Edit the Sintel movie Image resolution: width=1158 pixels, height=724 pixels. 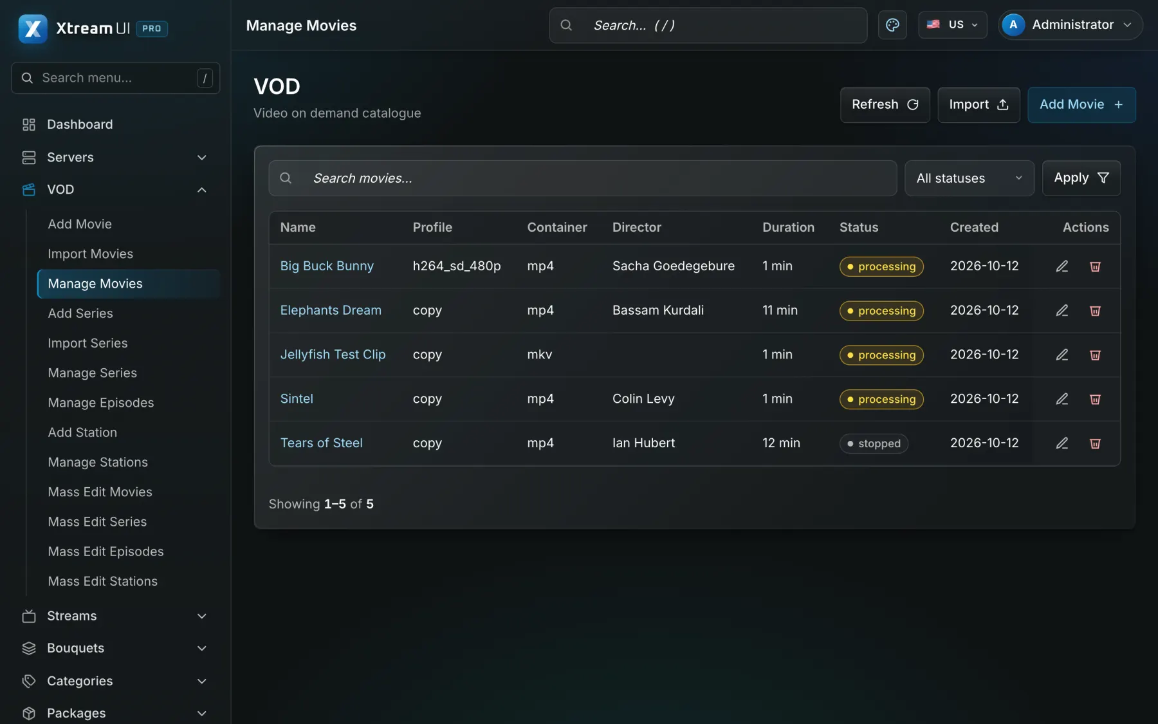coord(1062,399)
